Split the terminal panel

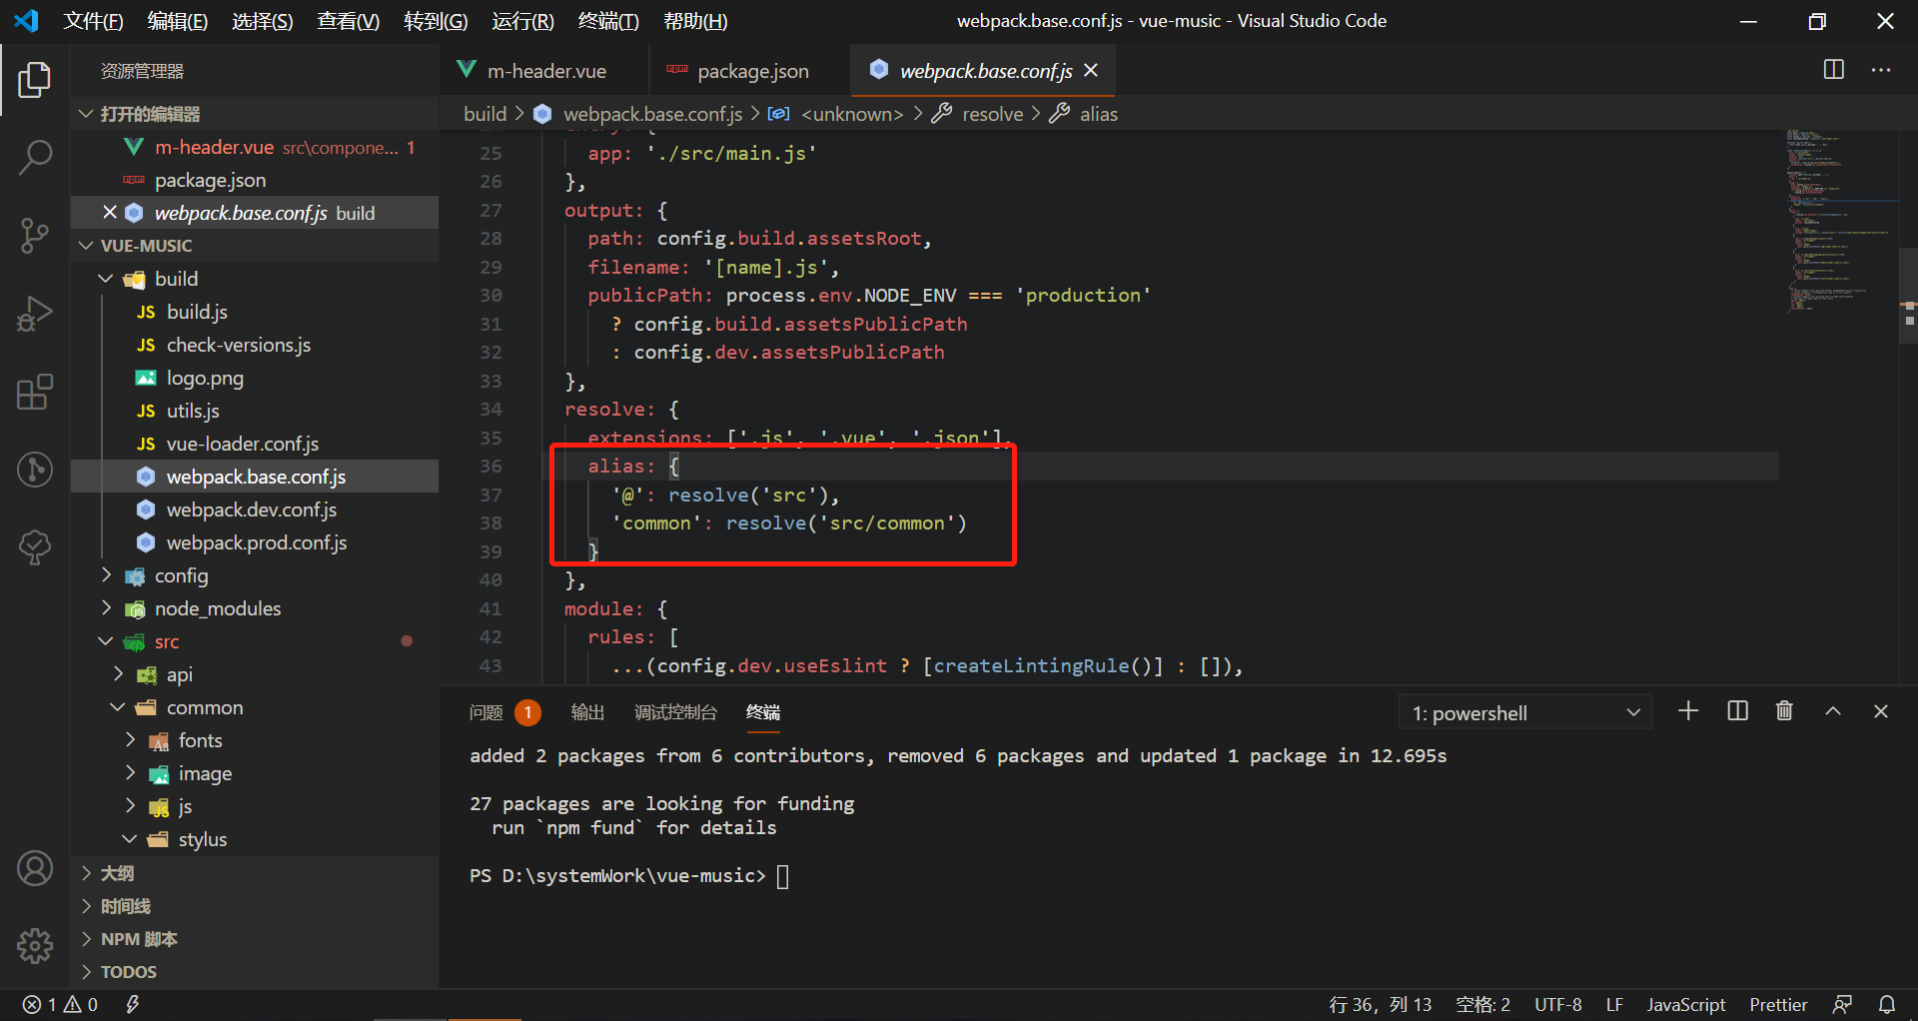coord(1737,711)
